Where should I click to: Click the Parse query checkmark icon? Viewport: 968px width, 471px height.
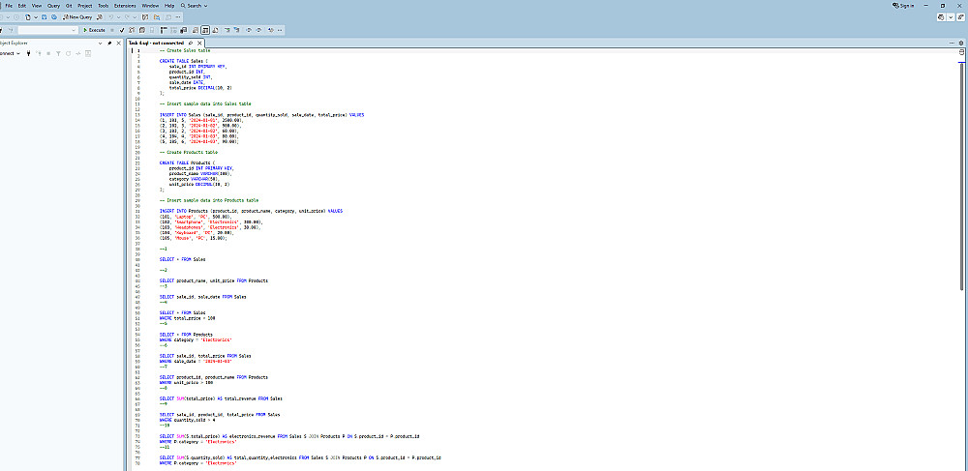pos(122,30)
